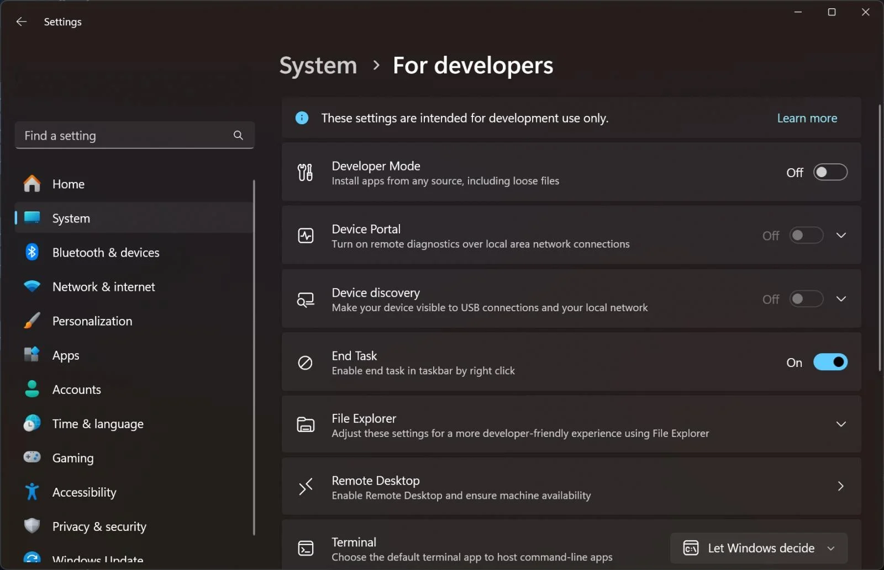Click the Device Portal pulse icon
Image resolution: width=884 pixels, height=570 pixels.
pos(304,235)
